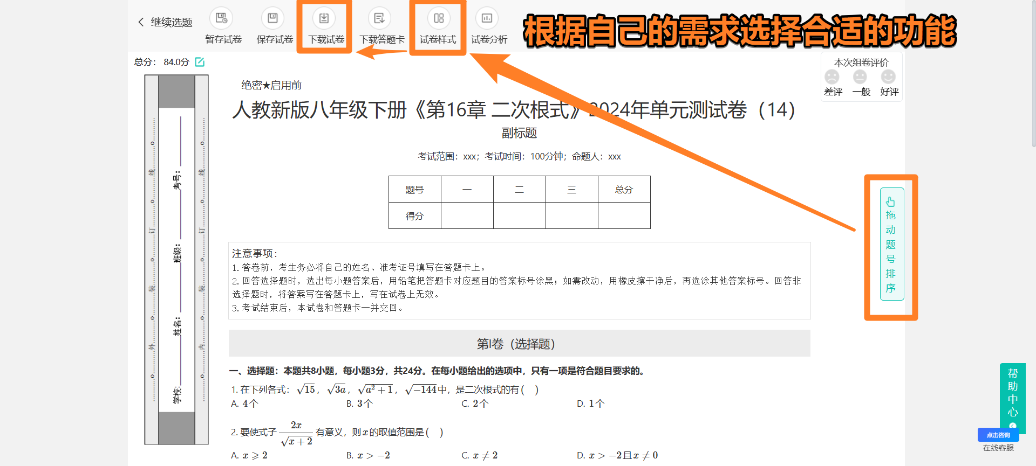Rate the paper 一般 with the neutral face

(x=860, y=77)
